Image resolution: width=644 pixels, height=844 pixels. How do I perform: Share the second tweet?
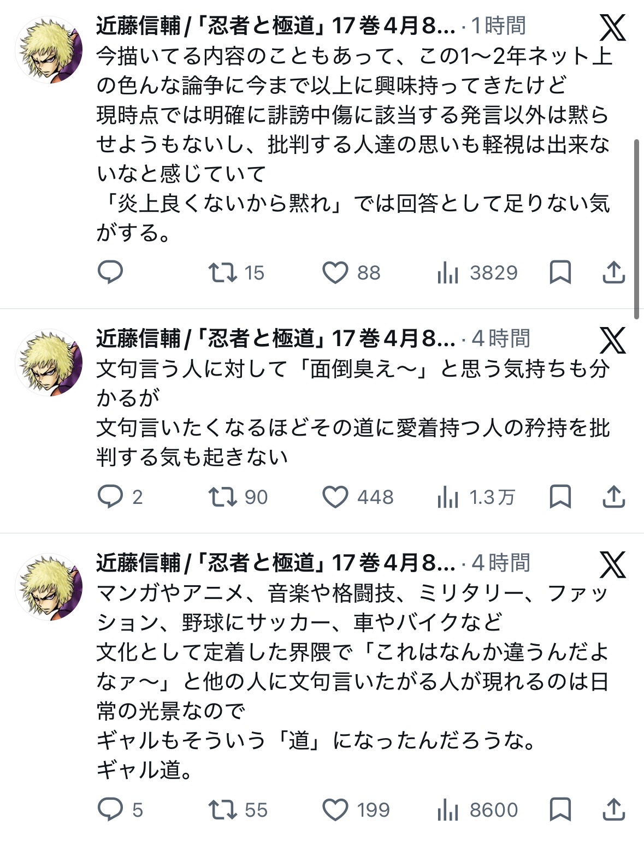coord(613,497)
